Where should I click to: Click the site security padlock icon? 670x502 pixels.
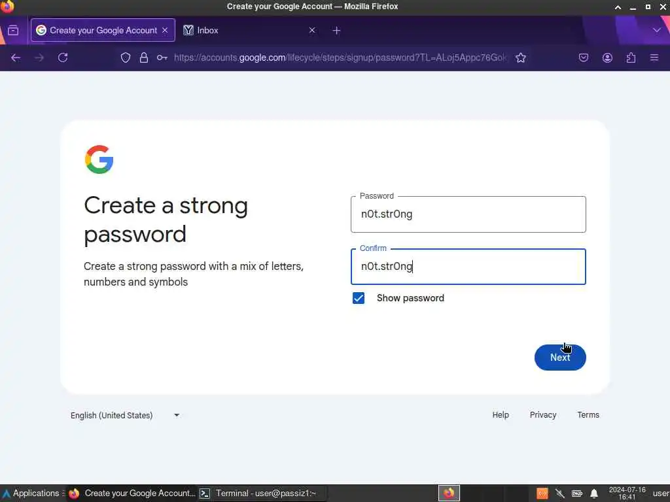[144, 58]
